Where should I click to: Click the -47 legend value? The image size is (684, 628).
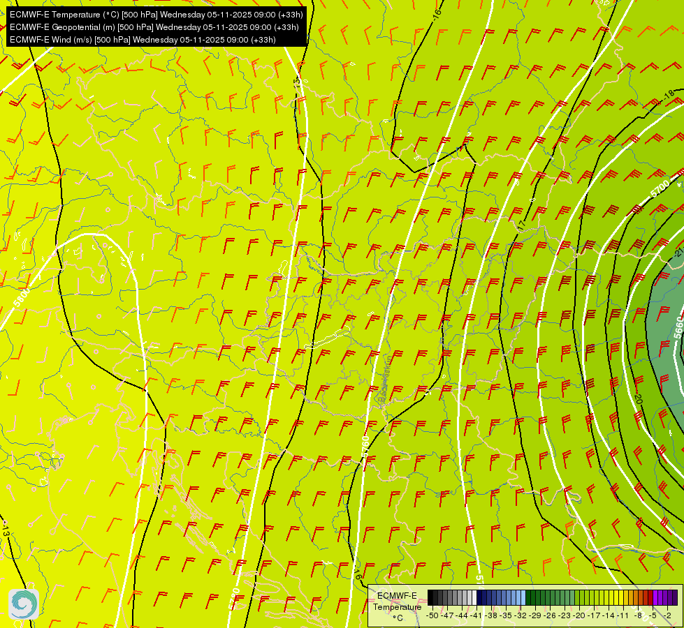(x=447, y=615)
